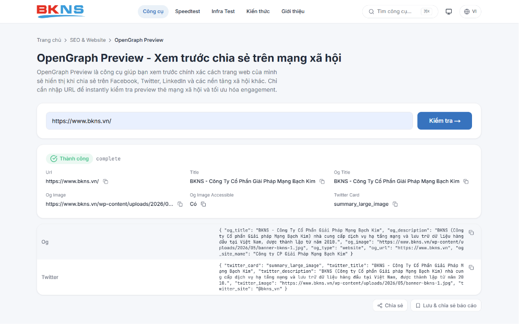This screenshot has height=324, width=519.
Task: Copy the Title field value
Action: click(x=322, y=181)
